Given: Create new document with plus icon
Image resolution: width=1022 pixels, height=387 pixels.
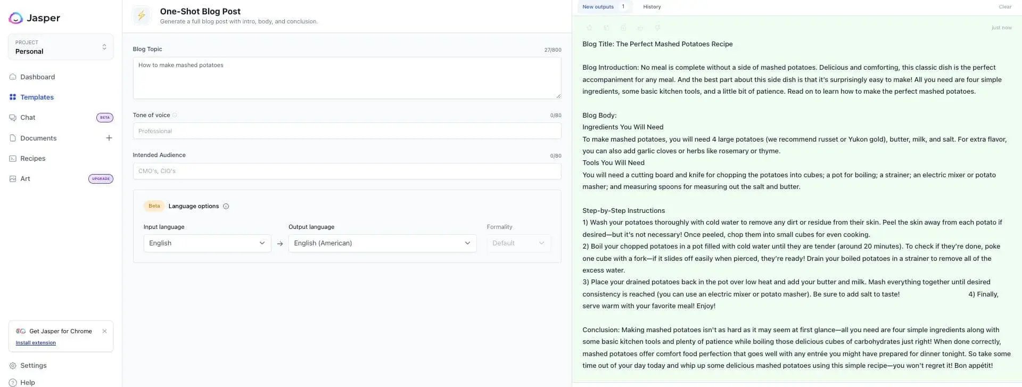Looking at the screenshot, I should coord(109,138).
